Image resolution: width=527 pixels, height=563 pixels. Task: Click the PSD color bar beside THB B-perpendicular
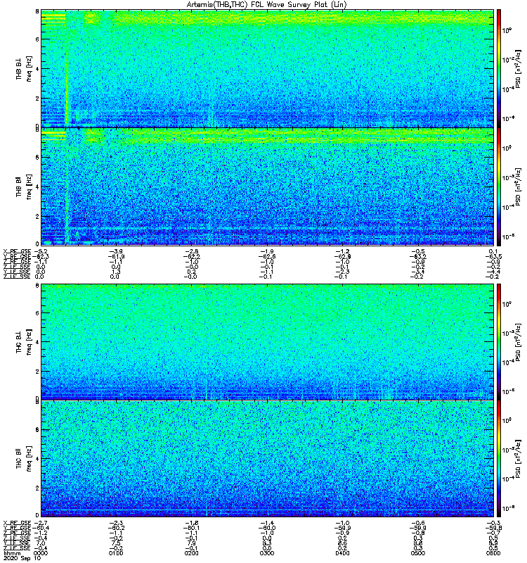(498, 68)
